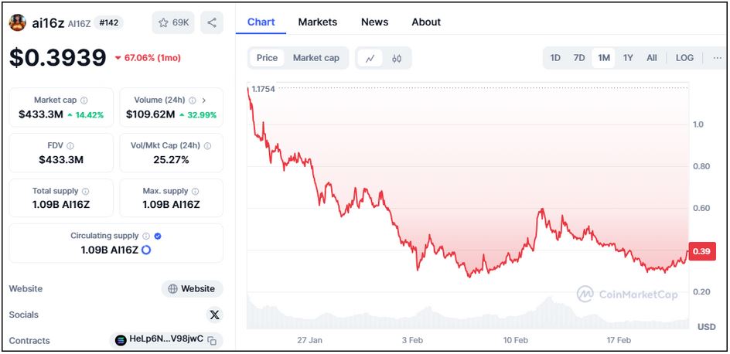Select the line chart icon
730x354 pixels.
(371, 58)
